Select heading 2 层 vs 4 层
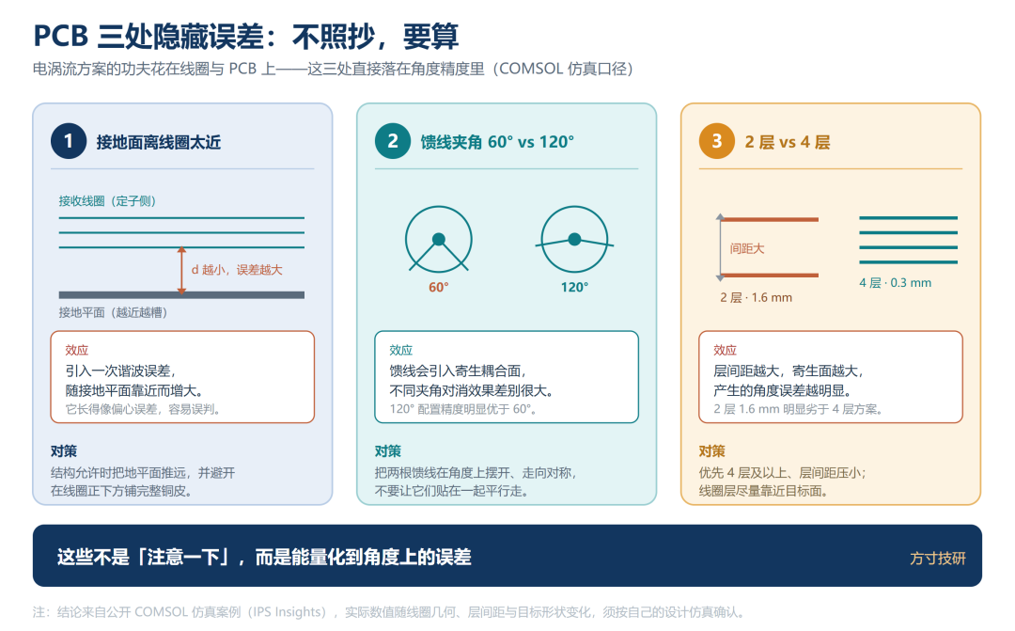This screenshot has width=1015, height=631. (x=788, y=142)
